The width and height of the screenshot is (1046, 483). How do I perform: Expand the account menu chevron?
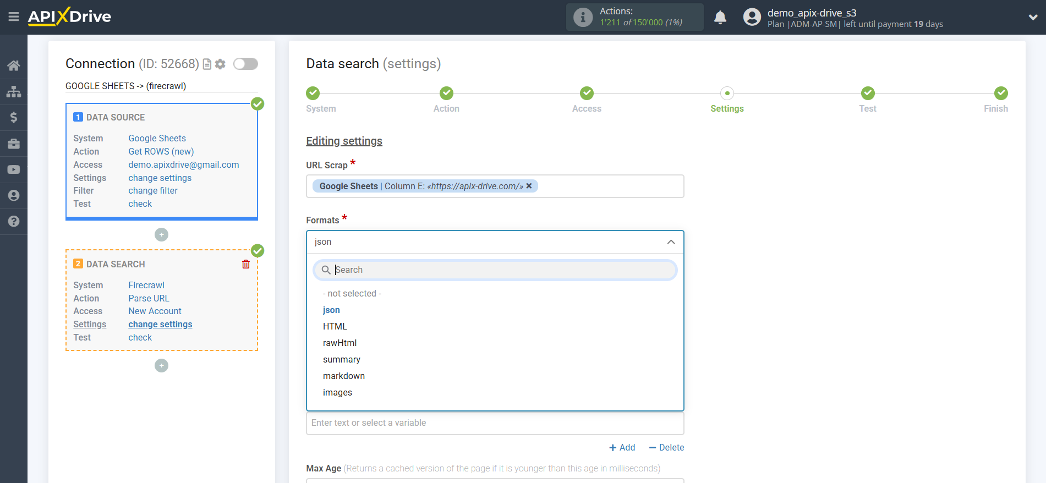point(1033,18)
